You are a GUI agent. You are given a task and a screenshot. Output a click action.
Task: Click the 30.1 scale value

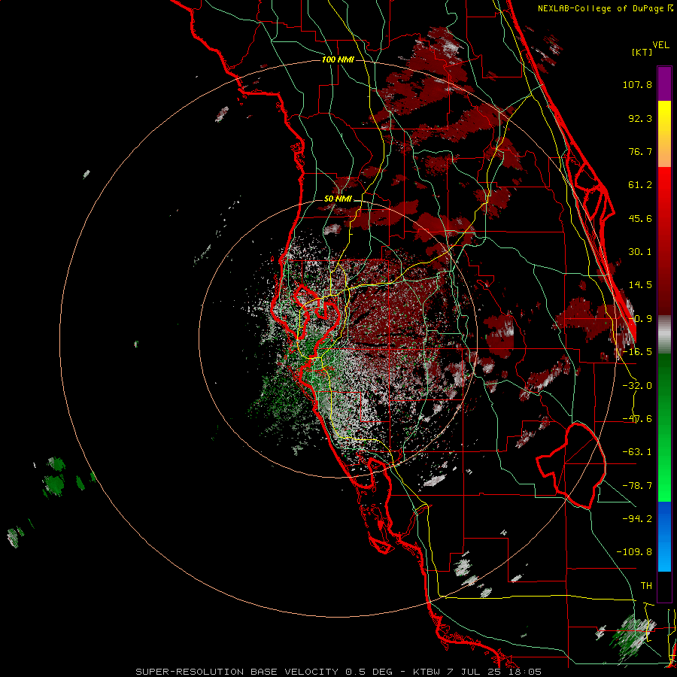pyautogui.click(x=640, y=252)
